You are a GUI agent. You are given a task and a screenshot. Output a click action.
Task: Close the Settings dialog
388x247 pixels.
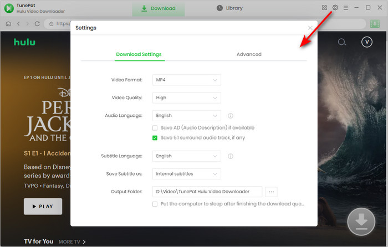click(310, 28)
